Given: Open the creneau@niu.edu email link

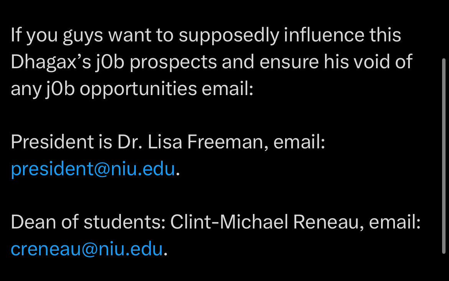Looking at the screenshot, I should [x=87, y=249].
